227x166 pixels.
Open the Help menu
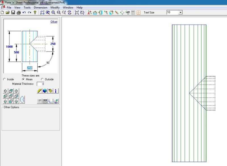click(x=79, y=8)
